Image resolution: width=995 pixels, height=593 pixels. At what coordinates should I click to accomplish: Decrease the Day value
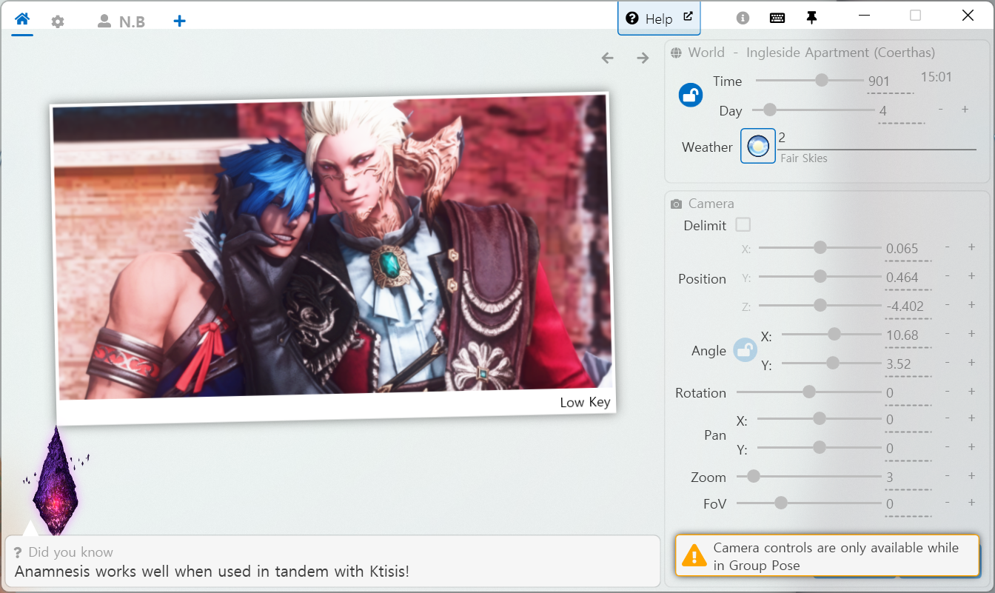[941, 110]
